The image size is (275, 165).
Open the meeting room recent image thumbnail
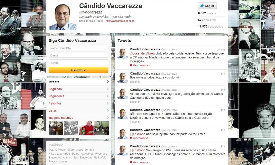click(x=102, y=128)
